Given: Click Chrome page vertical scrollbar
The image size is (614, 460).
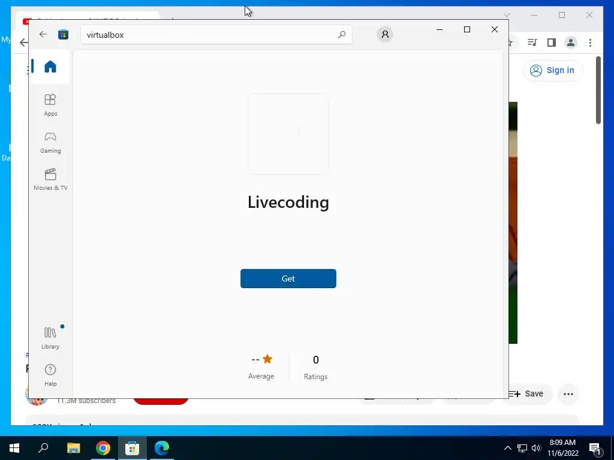Looking at the screenshot, I should [598, 90].
